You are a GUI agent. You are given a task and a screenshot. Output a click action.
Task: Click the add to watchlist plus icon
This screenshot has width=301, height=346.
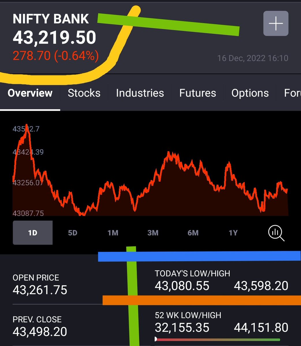(276, 23)
